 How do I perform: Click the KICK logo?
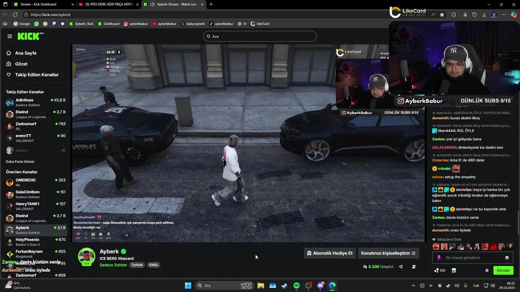tap(30, 36)
